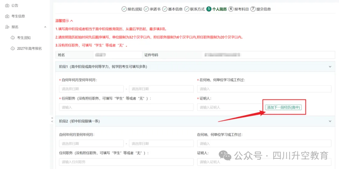Go to the 承诺书 step
The image size is (339, 169).
pyautogui.click(x=155, y=9)
